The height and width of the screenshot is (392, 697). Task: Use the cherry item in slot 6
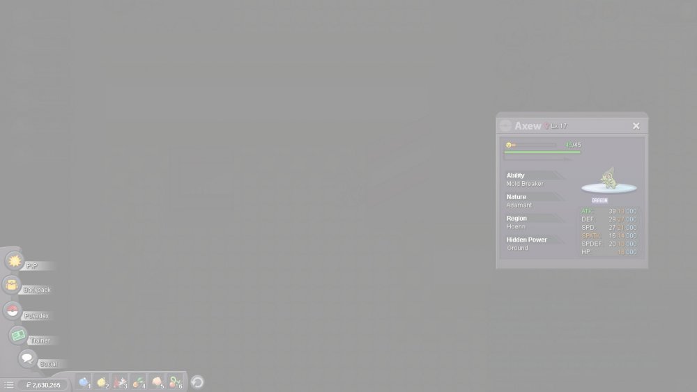tap(176, 382)
